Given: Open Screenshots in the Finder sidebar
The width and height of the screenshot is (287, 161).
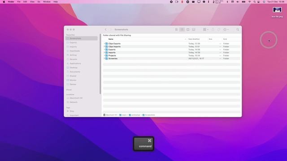Looking at the screenshot, I should [x=82, y=38].
